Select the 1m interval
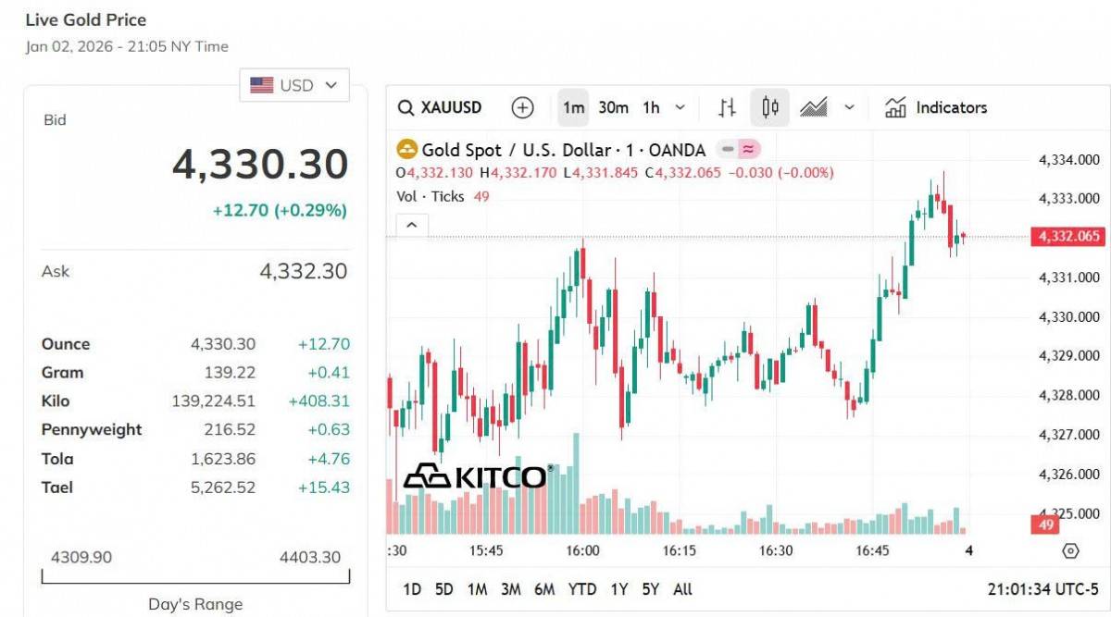The height and width of the screenshot is (617, 1111). coord(573,108)
